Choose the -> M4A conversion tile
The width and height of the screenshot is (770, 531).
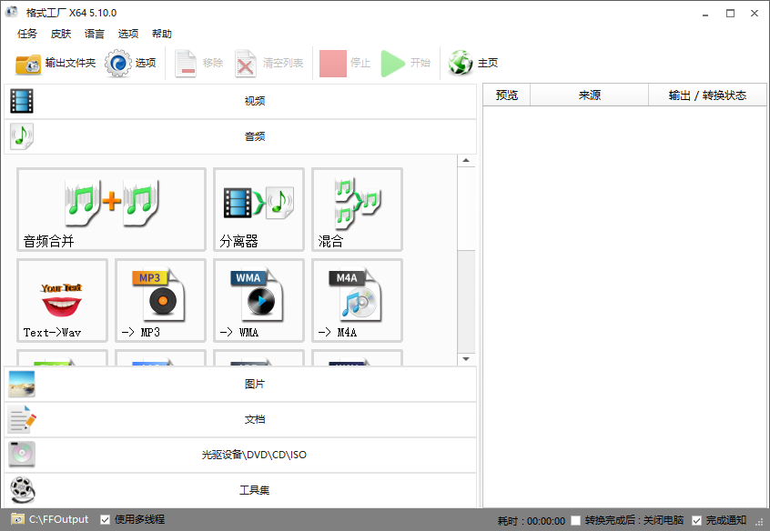357,300
